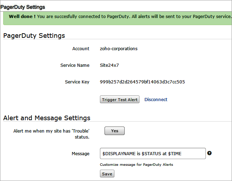The width and height of the screenshot is (232, 181).
Task: Click the 'Customize message for PagerDuty Alerts' hint
Action: coord(136,164)
